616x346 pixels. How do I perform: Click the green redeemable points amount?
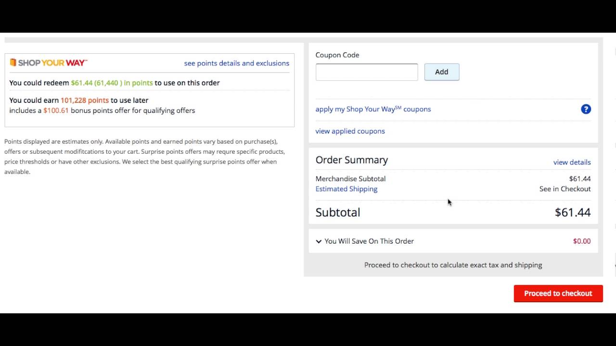click(x=112, y=83)
